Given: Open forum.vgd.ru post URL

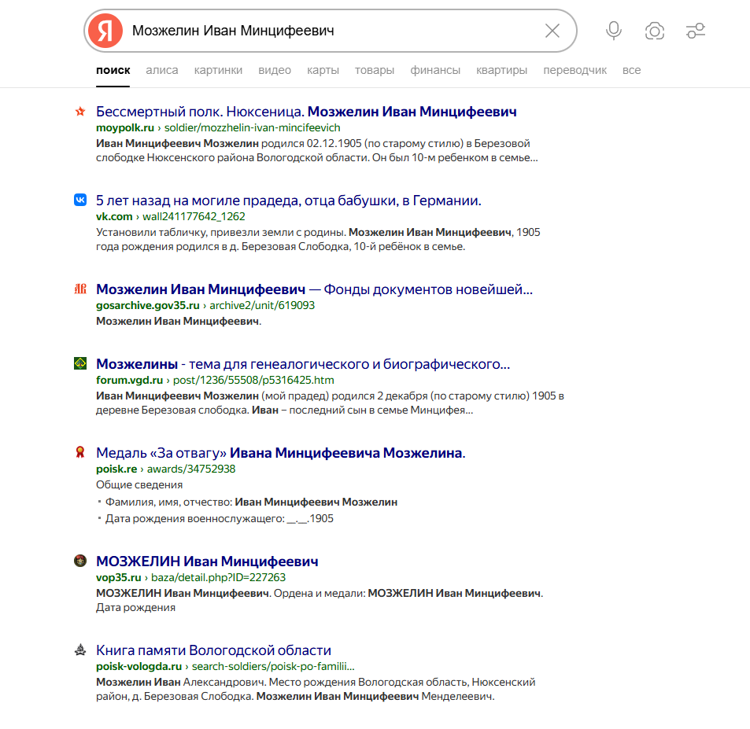Looking at the screenshot, I should 215,380.
